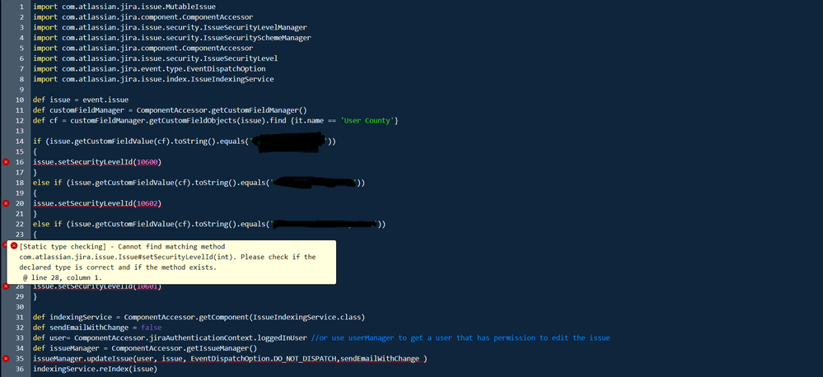
Task: Click the error marker on line 35
Action: [x=6, y=359]
